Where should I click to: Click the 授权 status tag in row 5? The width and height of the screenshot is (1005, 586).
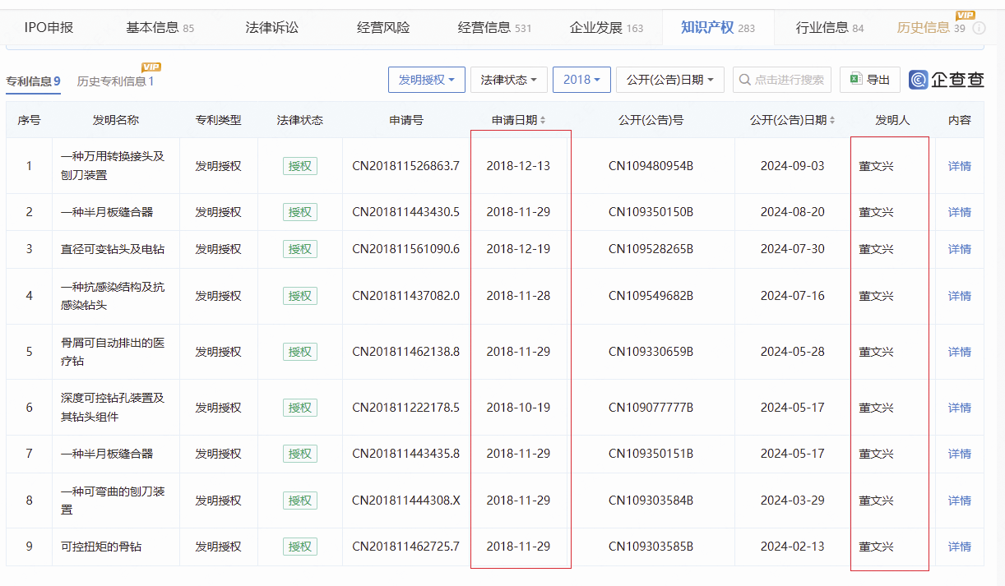300,352
